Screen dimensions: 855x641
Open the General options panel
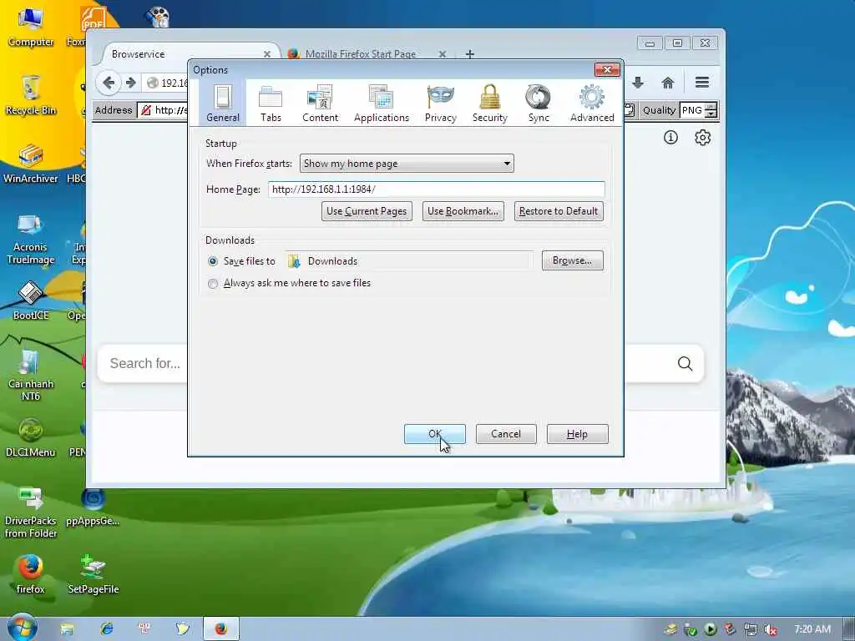(x=222, y=103)
